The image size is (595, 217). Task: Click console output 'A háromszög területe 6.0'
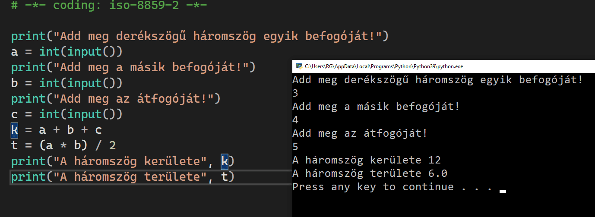pyautogui.click(x=370, y=173)
